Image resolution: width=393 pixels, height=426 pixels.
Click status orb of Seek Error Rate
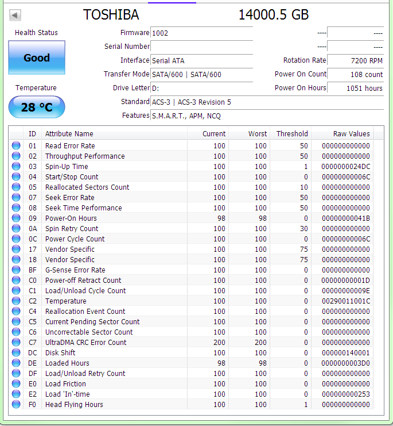tap(16, 197)
